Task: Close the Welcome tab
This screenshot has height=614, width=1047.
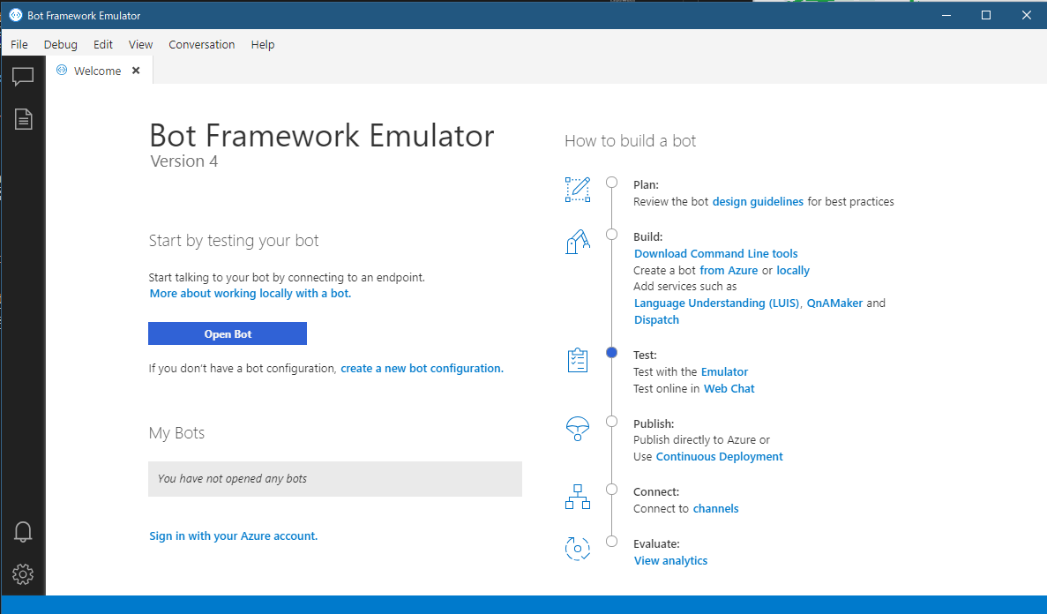Action: pyautogui.click(x=136, y=71)
